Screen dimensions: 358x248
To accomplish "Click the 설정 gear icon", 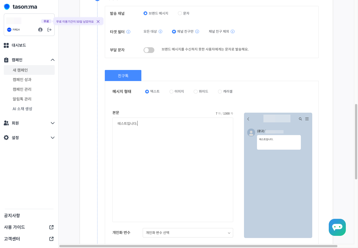I will (6, 138).
